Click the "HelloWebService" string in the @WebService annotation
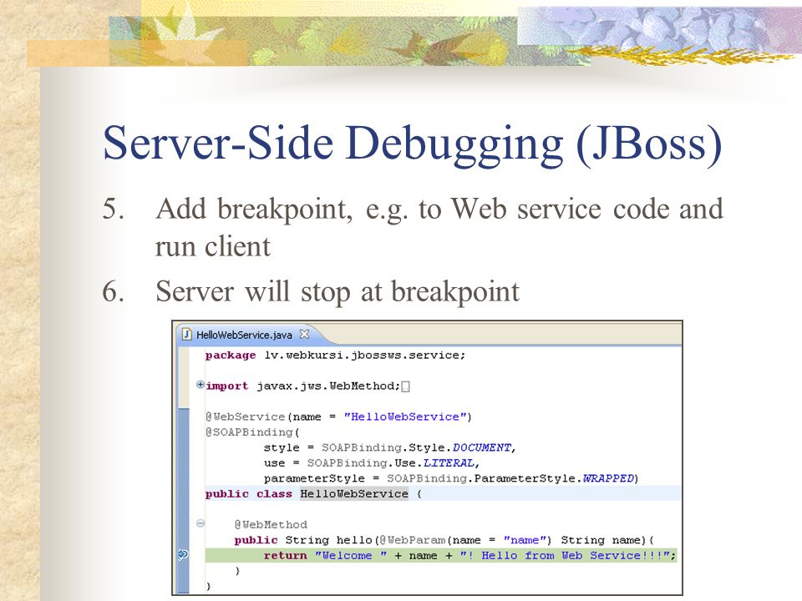This screenshot has height=601, width=802. tap(405, 417)
